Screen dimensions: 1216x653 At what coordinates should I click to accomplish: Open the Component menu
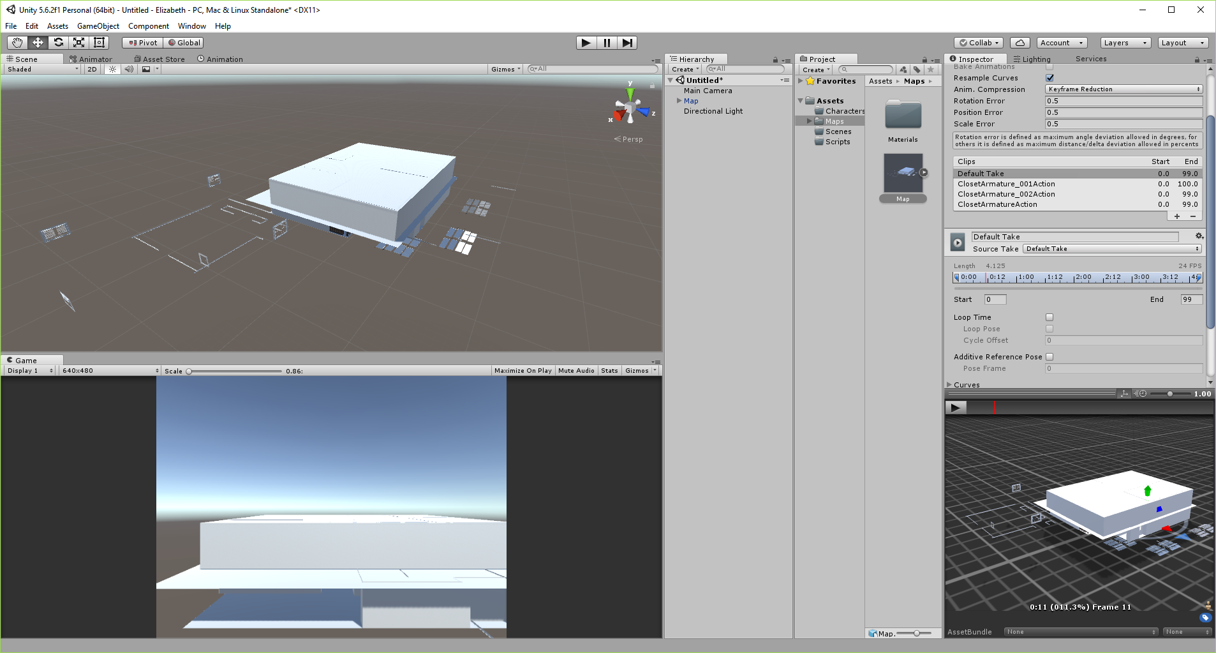pos(149,26)
